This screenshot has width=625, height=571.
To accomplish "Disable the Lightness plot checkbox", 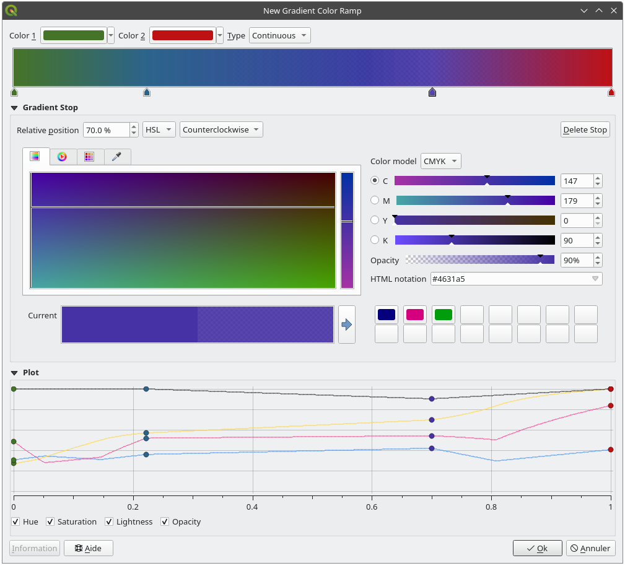I will pyautogui.click(x=110, y=521).
